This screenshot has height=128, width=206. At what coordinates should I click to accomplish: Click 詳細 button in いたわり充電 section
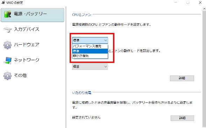click(x=182, y=118)
